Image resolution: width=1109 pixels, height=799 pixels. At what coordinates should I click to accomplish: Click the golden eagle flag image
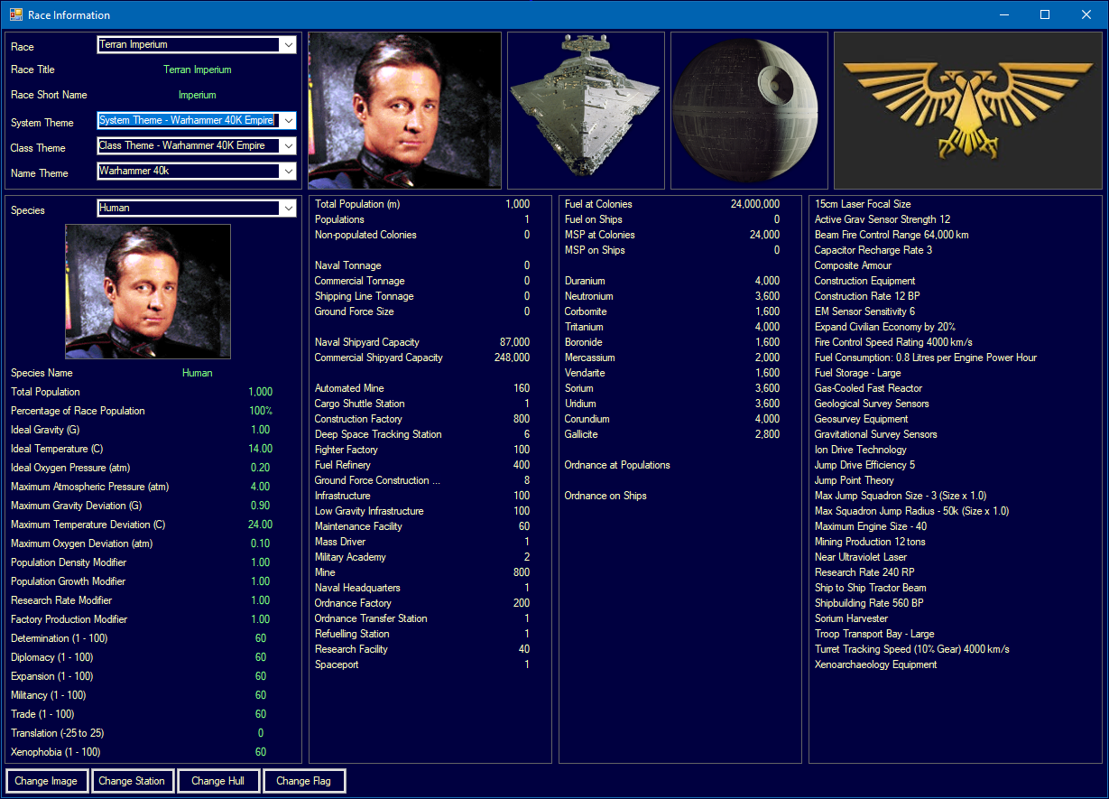pyautogui.click(x=968, y=110)
